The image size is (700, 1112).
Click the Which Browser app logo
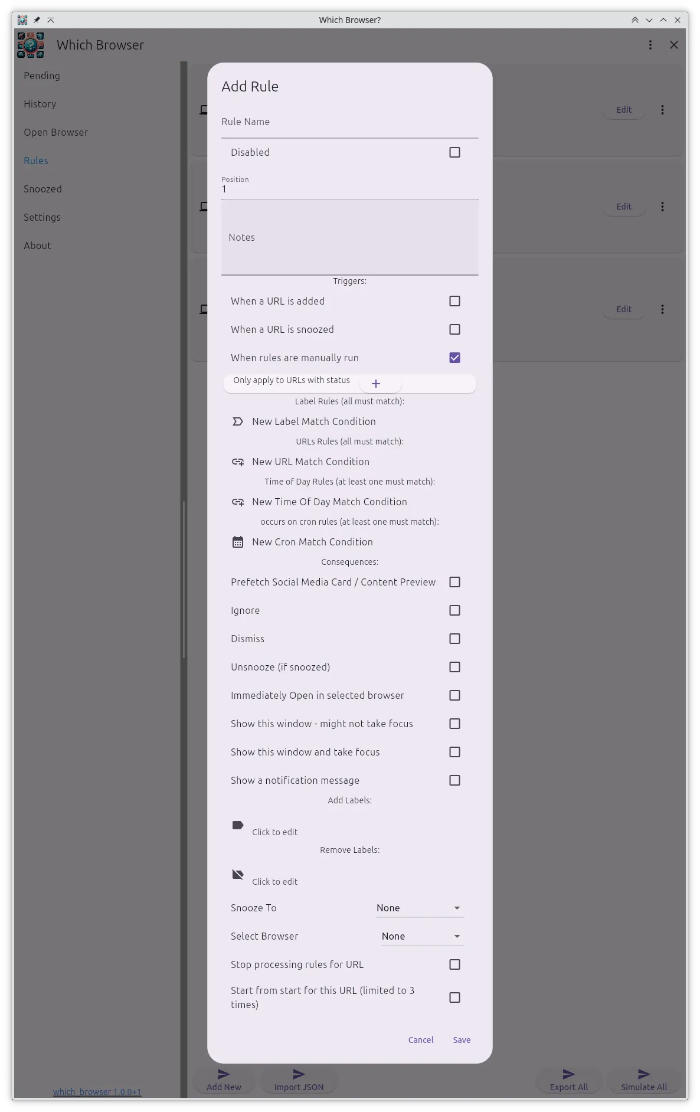coord(31,45)
